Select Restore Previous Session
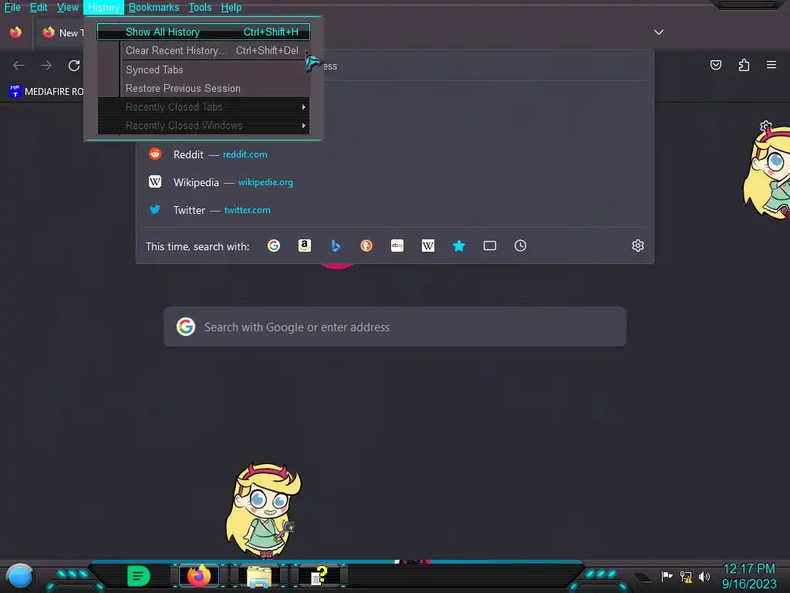The width and height of the screenshot is (790, 593). coord(204,88)
